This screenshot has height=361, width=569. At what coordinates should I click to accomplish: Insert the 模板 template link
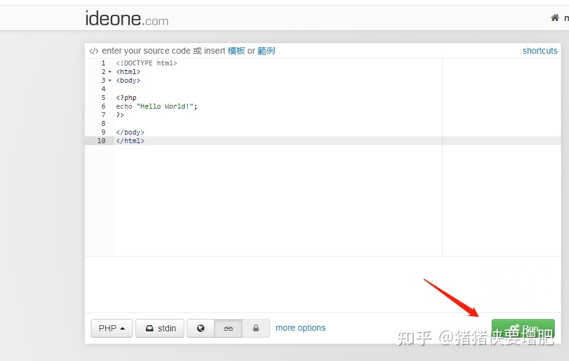point(236,51)
